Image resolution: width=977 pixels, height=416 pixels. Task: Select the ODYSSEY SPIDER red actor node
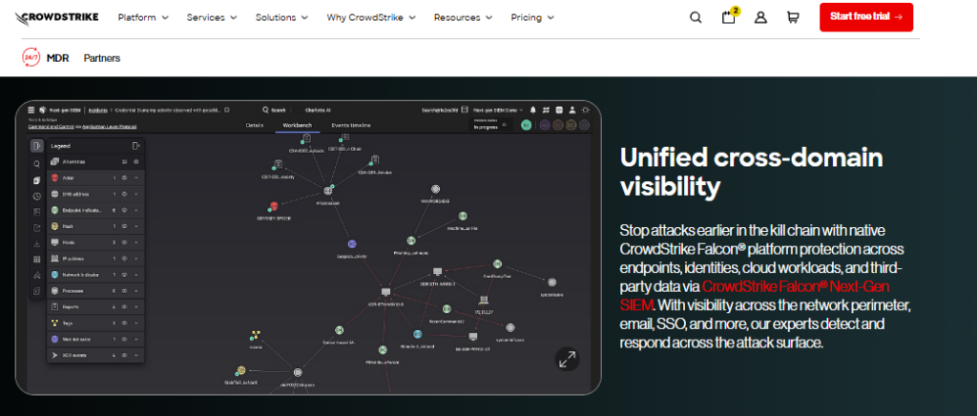pos(273,207)
